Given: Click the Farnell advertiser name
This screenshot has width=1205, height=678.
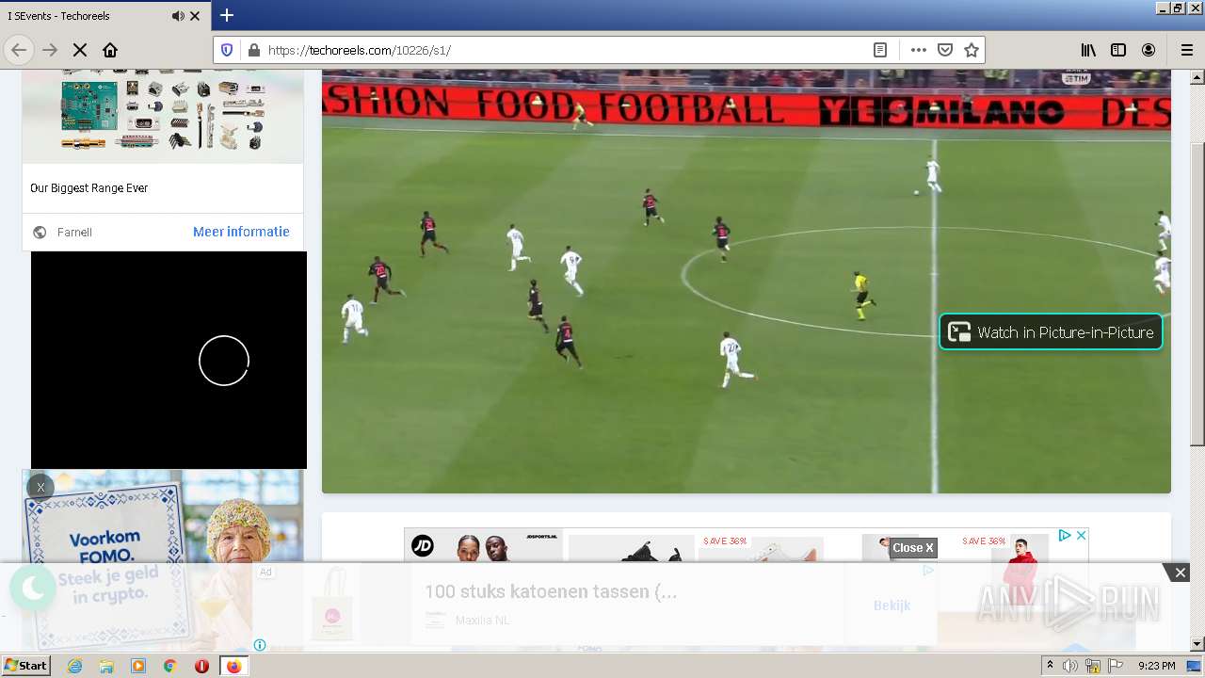Looking at the screenshot, I should [x=74, y=233].
